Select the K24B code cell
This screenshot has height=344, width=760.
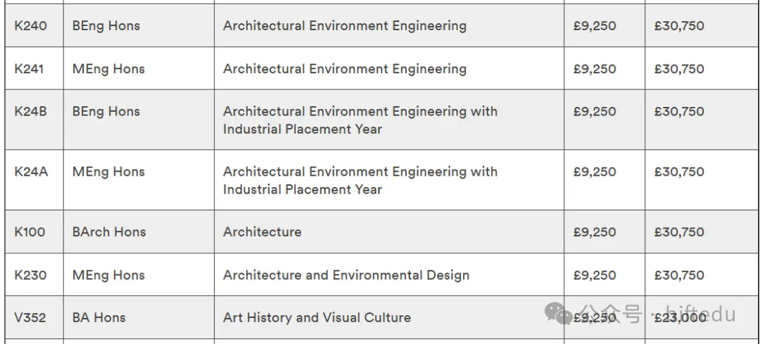coord(30,111)
